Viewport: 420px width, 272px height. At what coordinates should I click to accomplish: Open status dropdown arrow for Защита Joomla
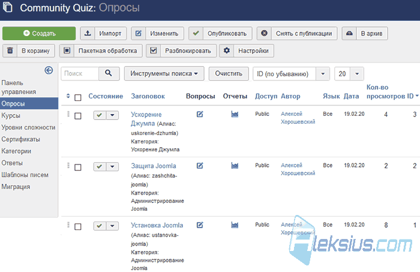tap(113, 167)
